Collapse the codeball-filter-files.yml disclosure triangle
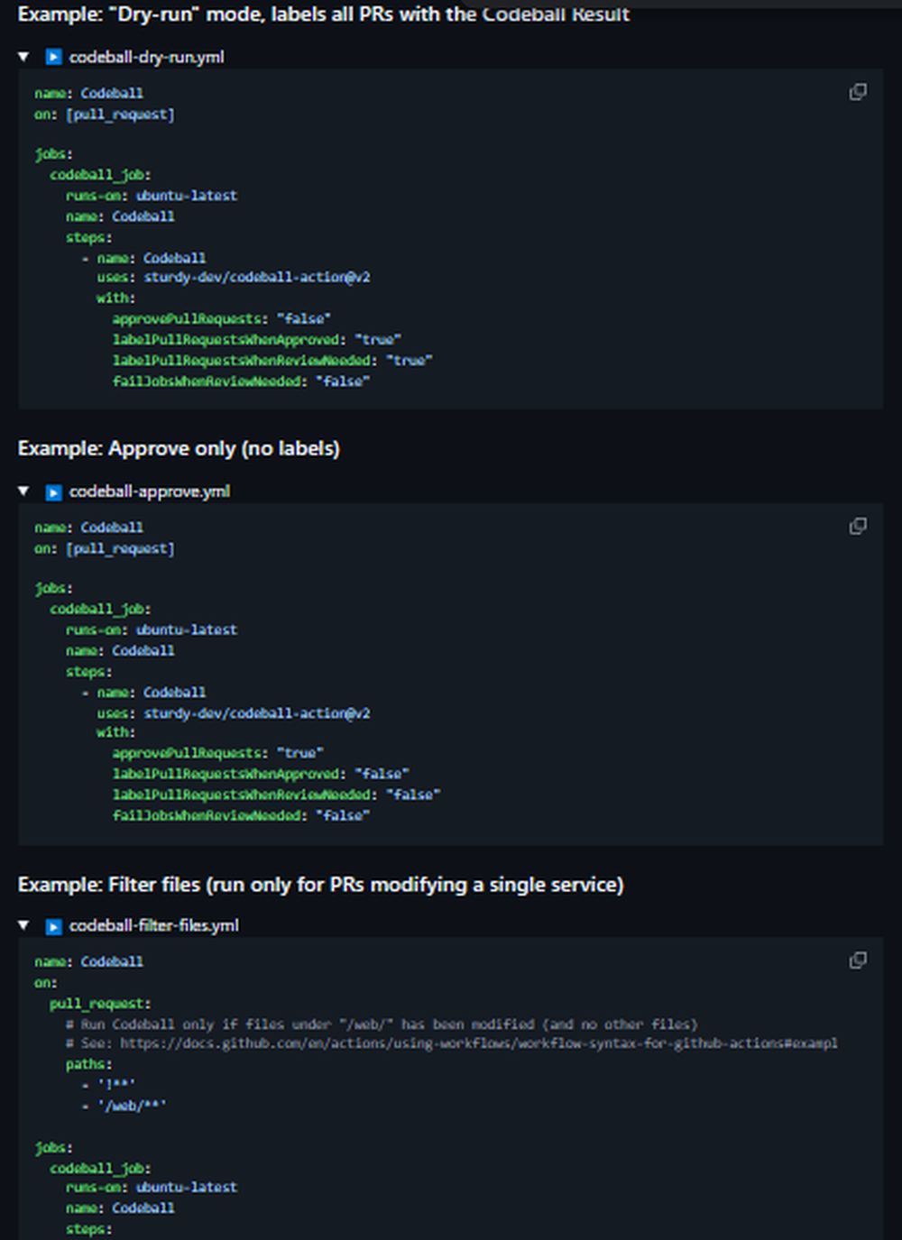The width and height of the screenshot is (902, 1240). tap(24, 925)
